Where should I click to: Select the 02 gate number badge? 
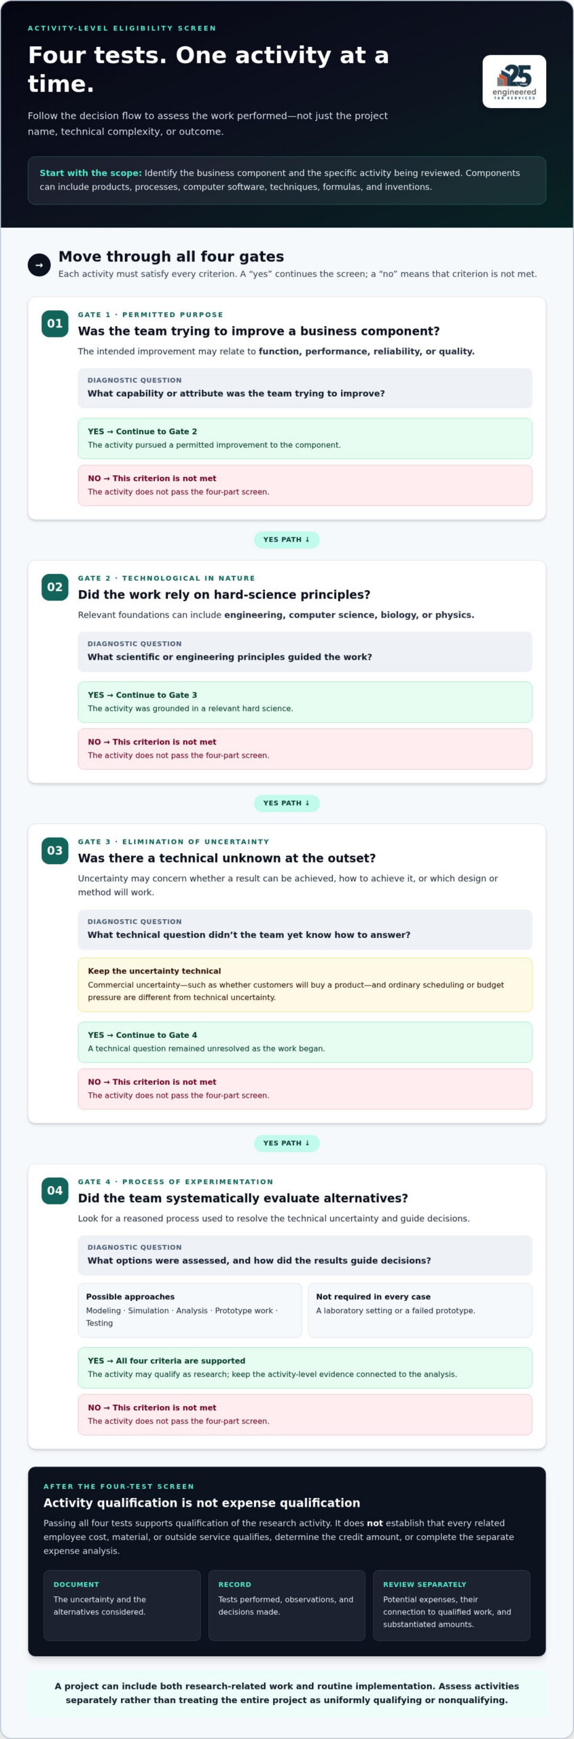pos(55,587)
